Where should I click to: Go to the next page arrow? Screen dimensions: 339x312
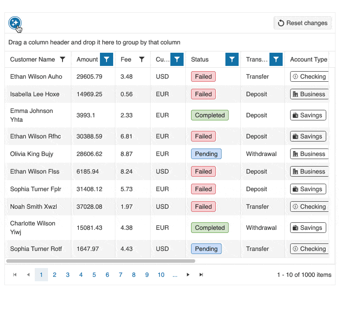pos(188,275)
